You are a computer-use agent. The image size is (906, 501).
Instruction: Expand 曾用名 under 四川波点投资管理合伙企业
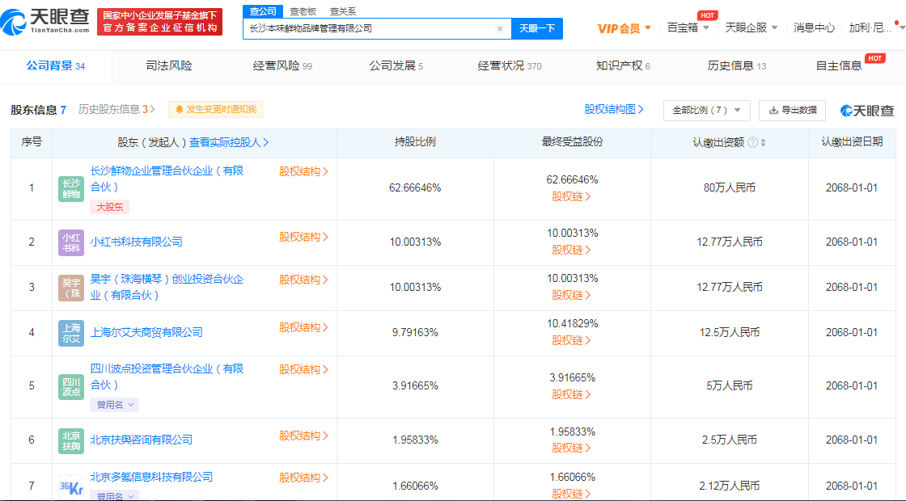(x=114, y=403)
